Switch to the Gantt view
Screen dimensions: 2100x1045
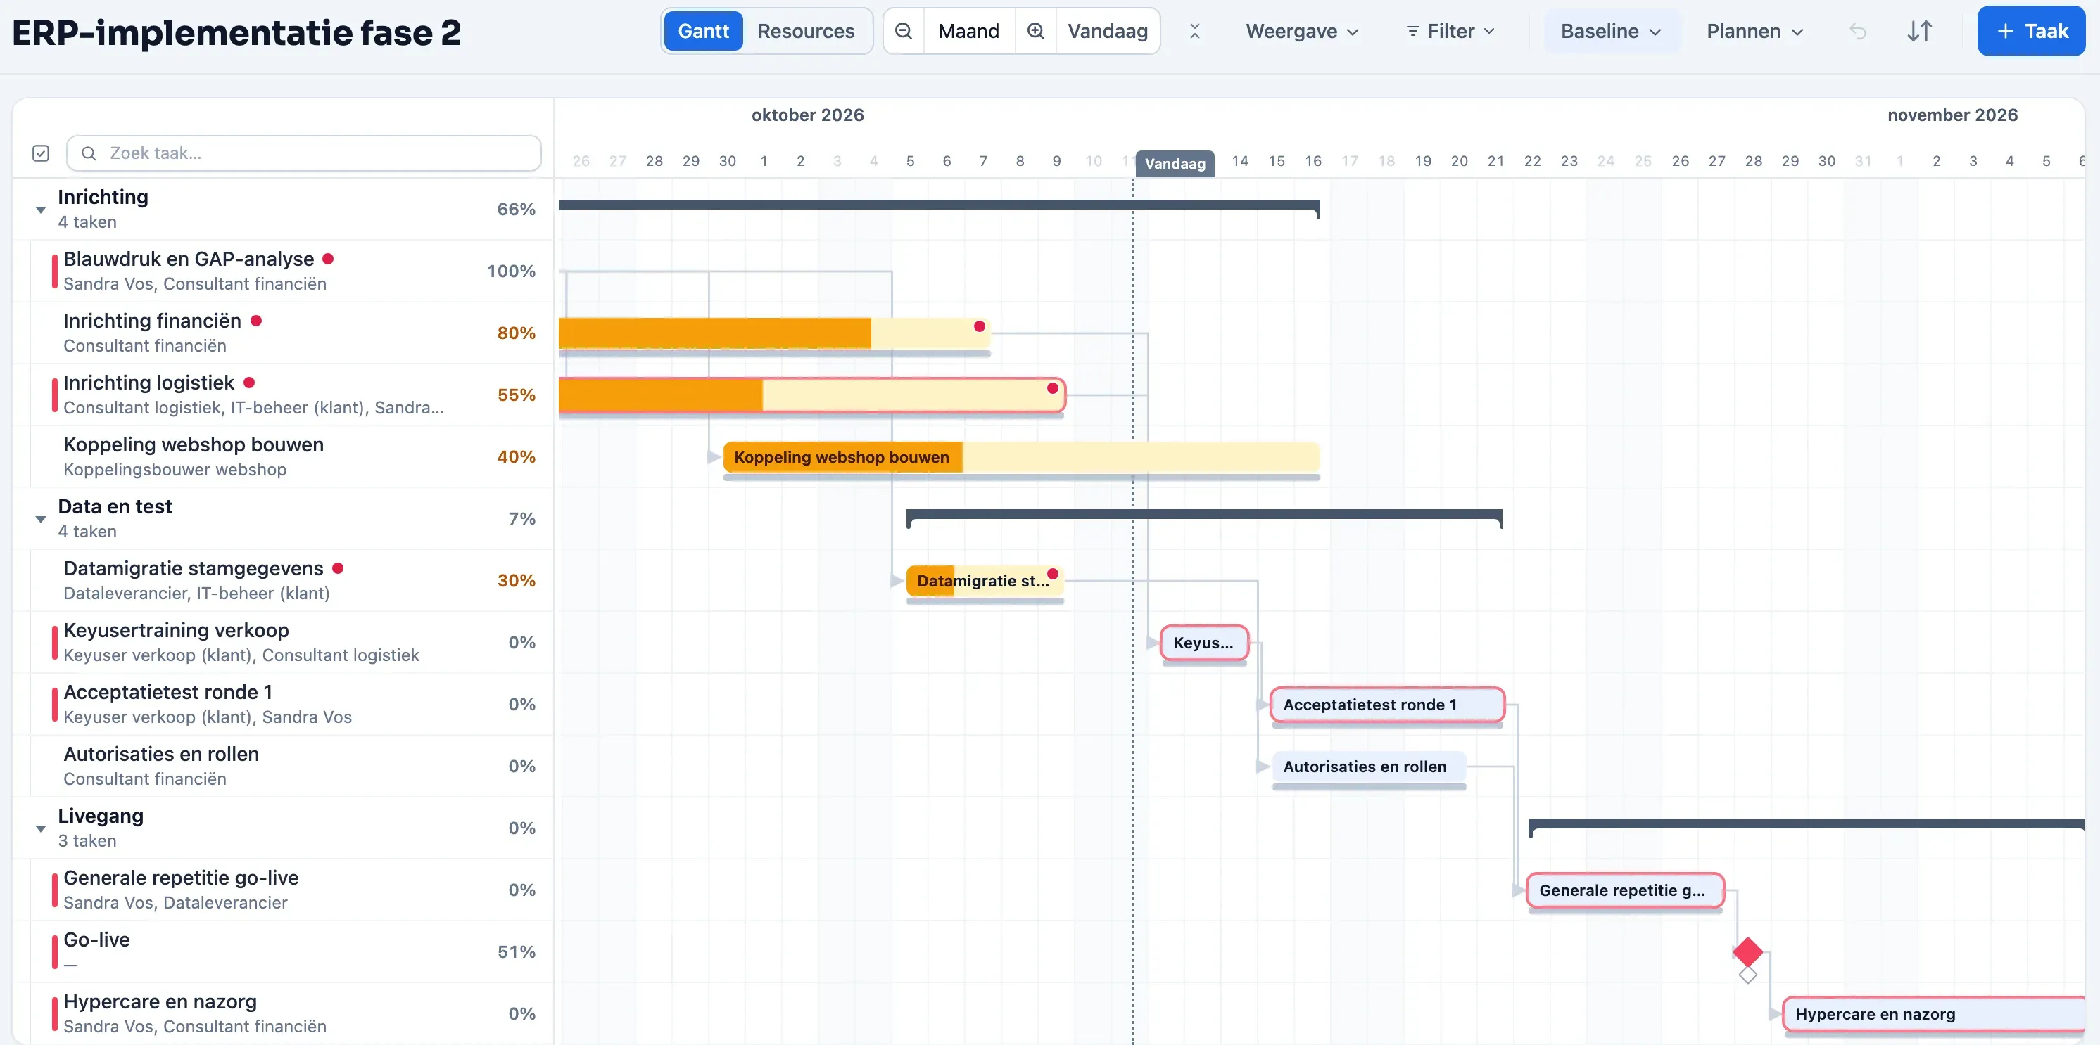(704, 31)
